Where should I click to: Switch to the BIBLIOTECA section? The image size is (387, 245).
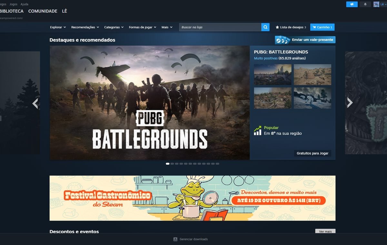point(12,11)
